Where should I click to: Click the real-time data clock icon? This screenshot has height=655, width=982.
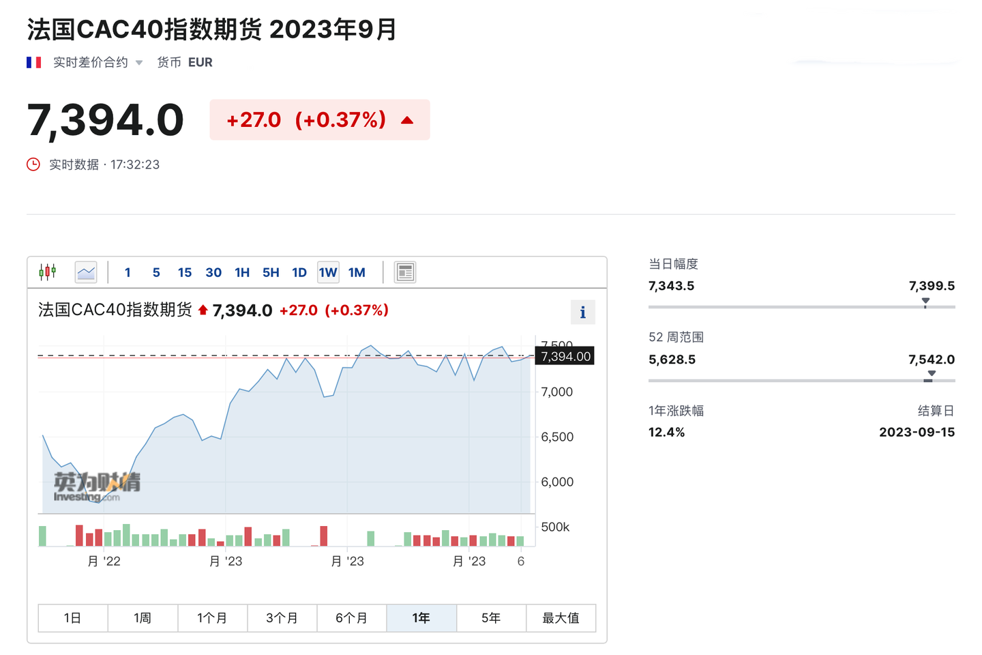click(33, 164)
